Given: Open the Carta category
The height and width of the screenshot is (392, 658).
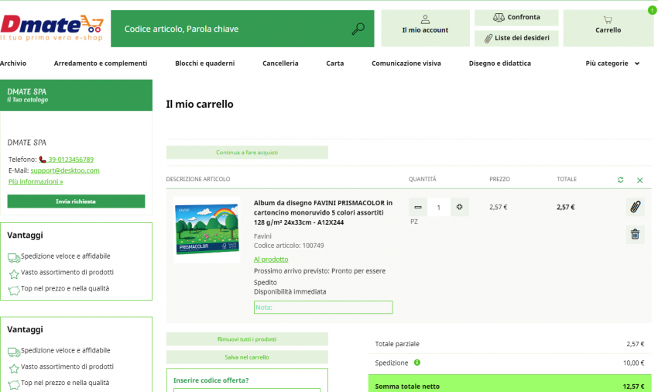Looking at the screenshot, I should [x=335, y=64].
